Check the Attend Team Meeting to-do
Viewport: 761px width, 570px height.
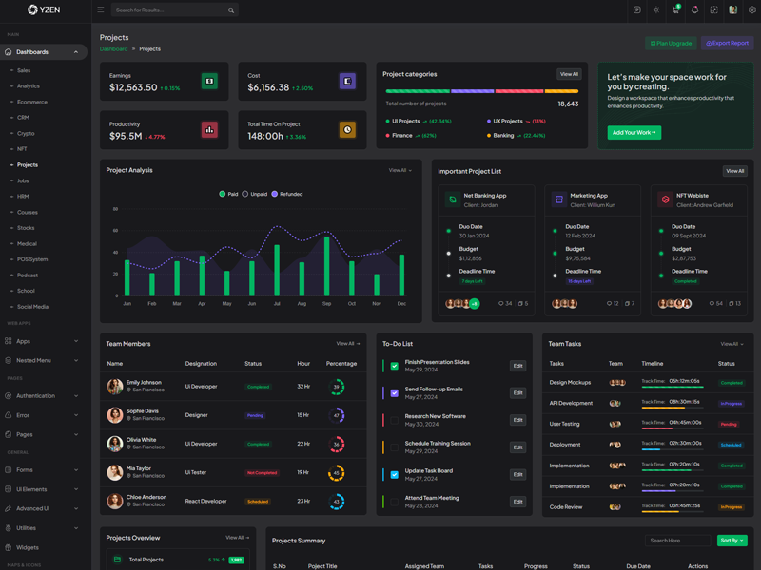[x=394, y=502]
